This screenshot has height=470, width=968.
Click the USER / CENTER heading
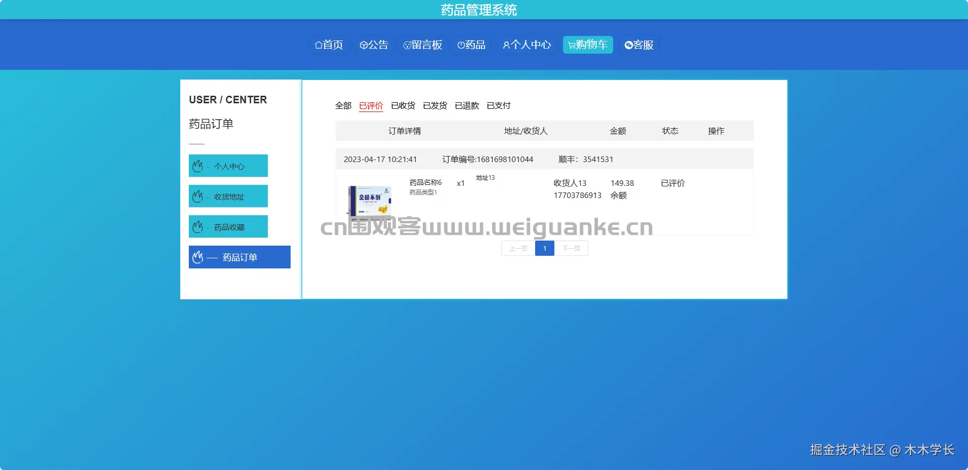pos(228,100)
